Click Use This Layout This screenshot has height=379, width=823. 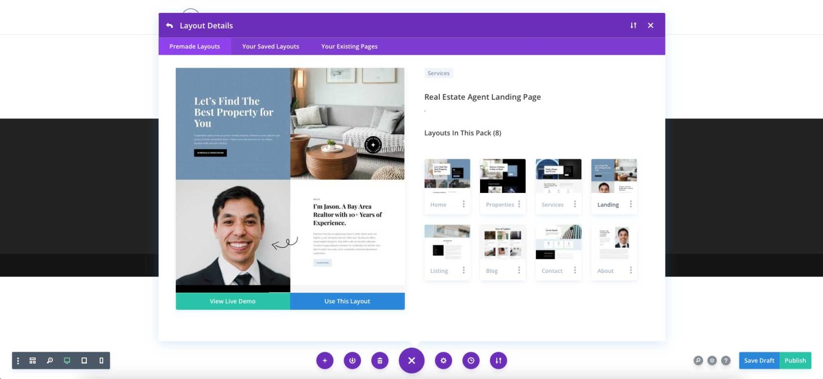[347, 301]
